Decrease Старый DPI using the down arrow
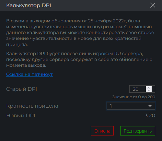Image resolution: width=162 pixels, height=141 pixels. (x=149, y=90)
